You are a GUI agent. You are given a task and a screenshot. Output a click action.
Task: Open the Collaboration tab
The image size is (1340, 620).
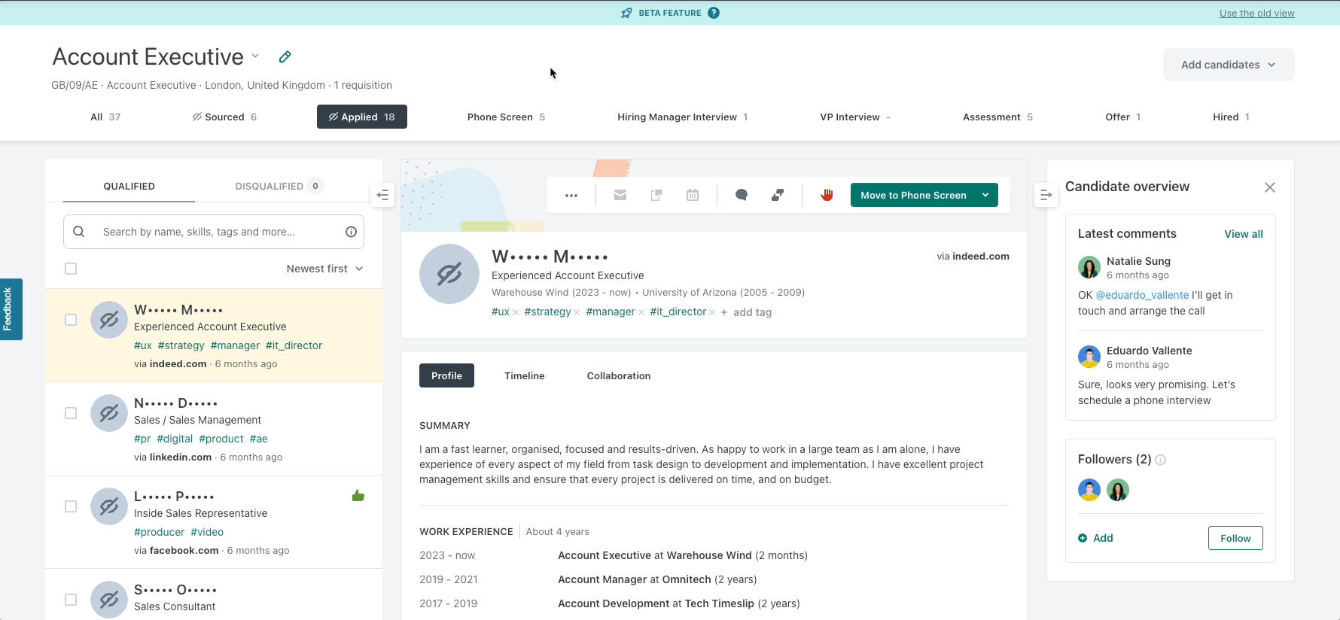619,375
